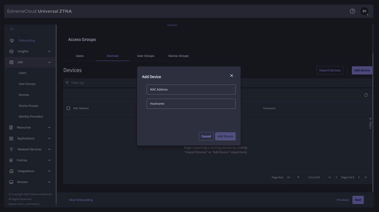Collapse the IAM menu chevron

click(x=49, y=62)
